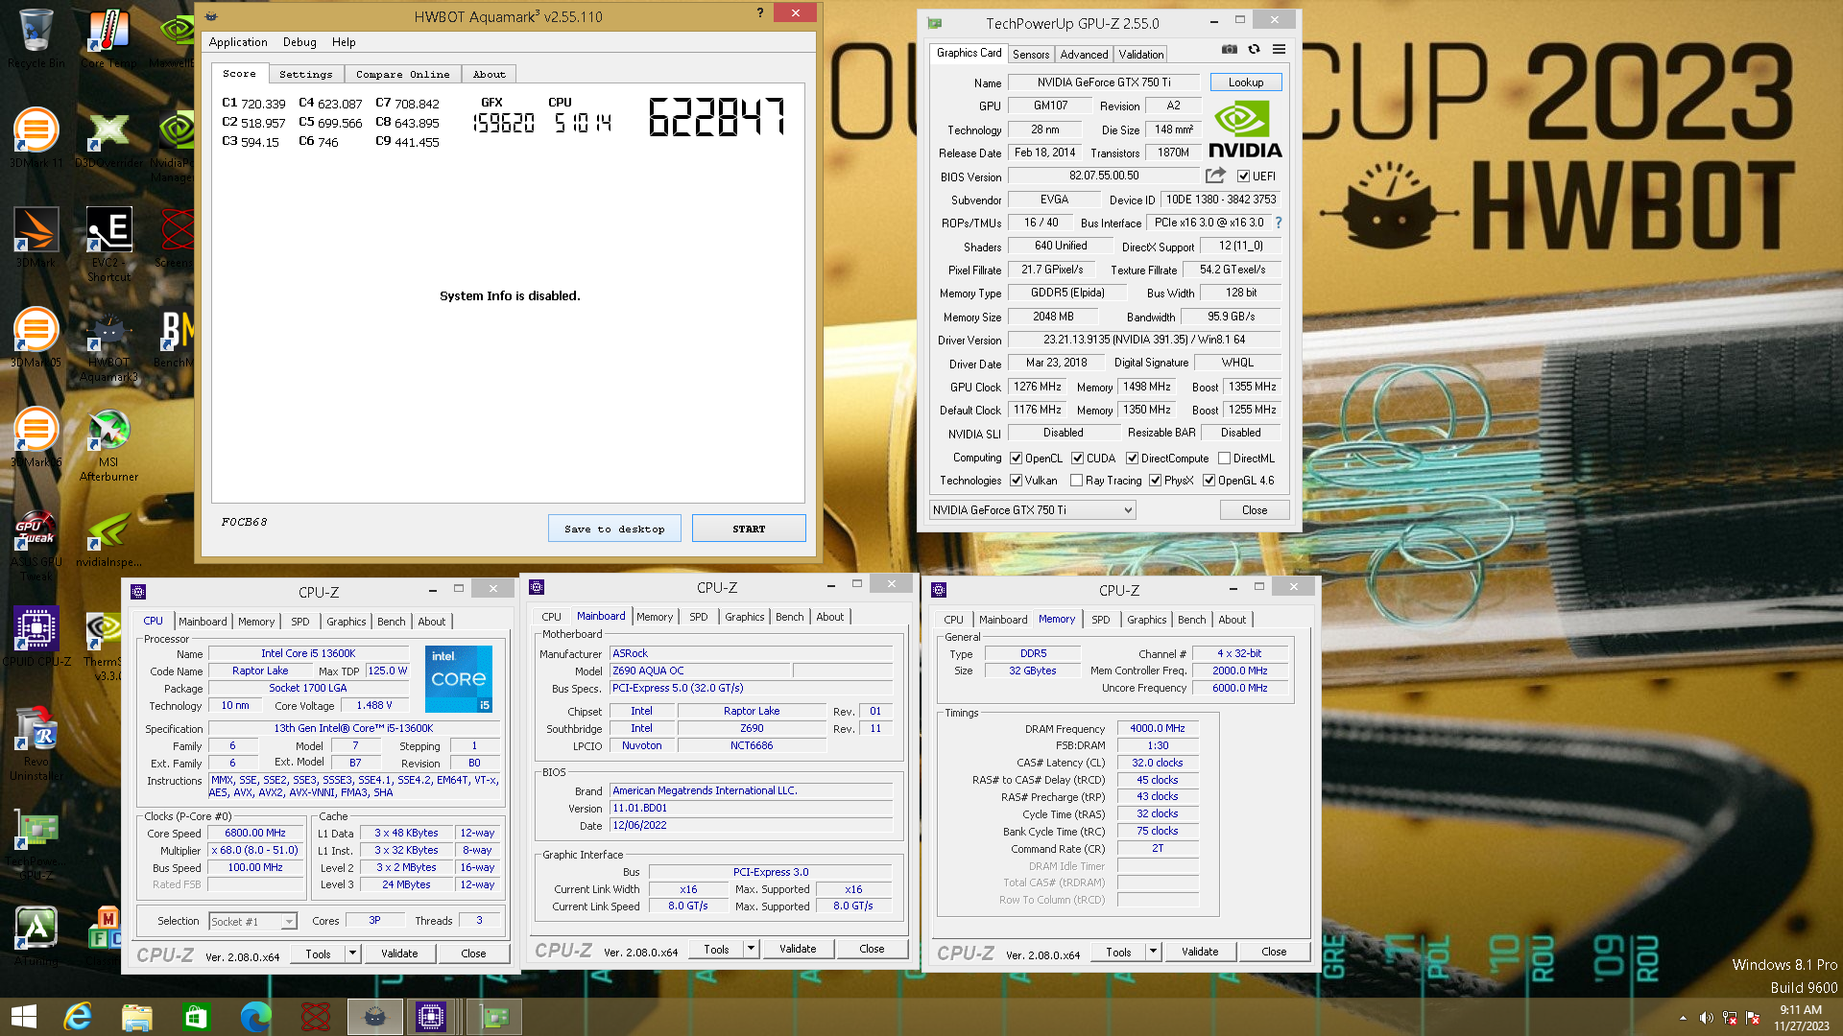Switch to the Advanced tab in GPU-Z
This screenshot has width=1843, height=1036.
click(x=1084, y=55)
